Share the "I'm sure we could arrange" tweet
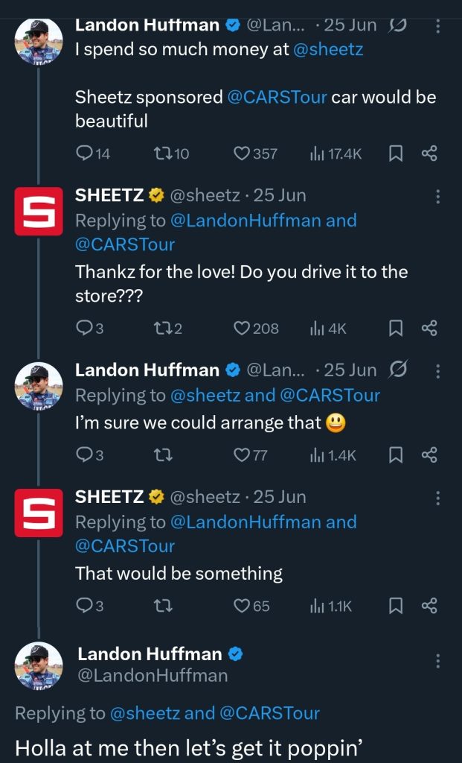Image resolution: width=462 pixels, height=763 pixels. click(x=429, y=455)
